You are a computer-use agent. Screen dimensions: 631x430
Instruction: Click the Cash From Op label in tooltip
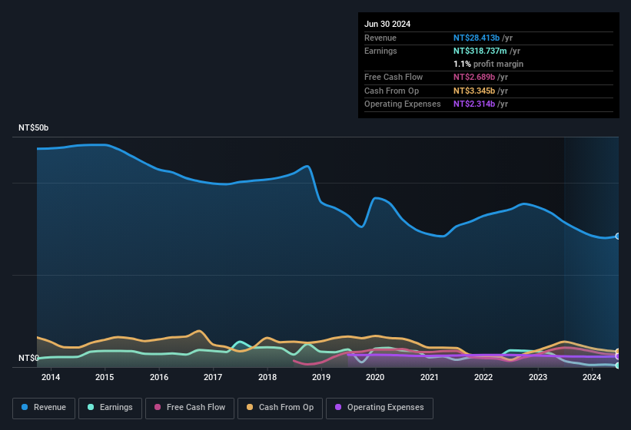tap(391, 91)
